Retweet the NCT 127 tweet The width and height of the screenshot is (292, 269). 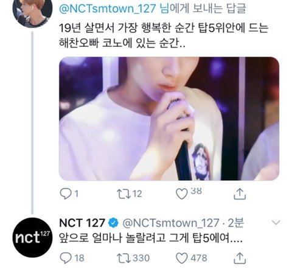(x=123, y=258)
